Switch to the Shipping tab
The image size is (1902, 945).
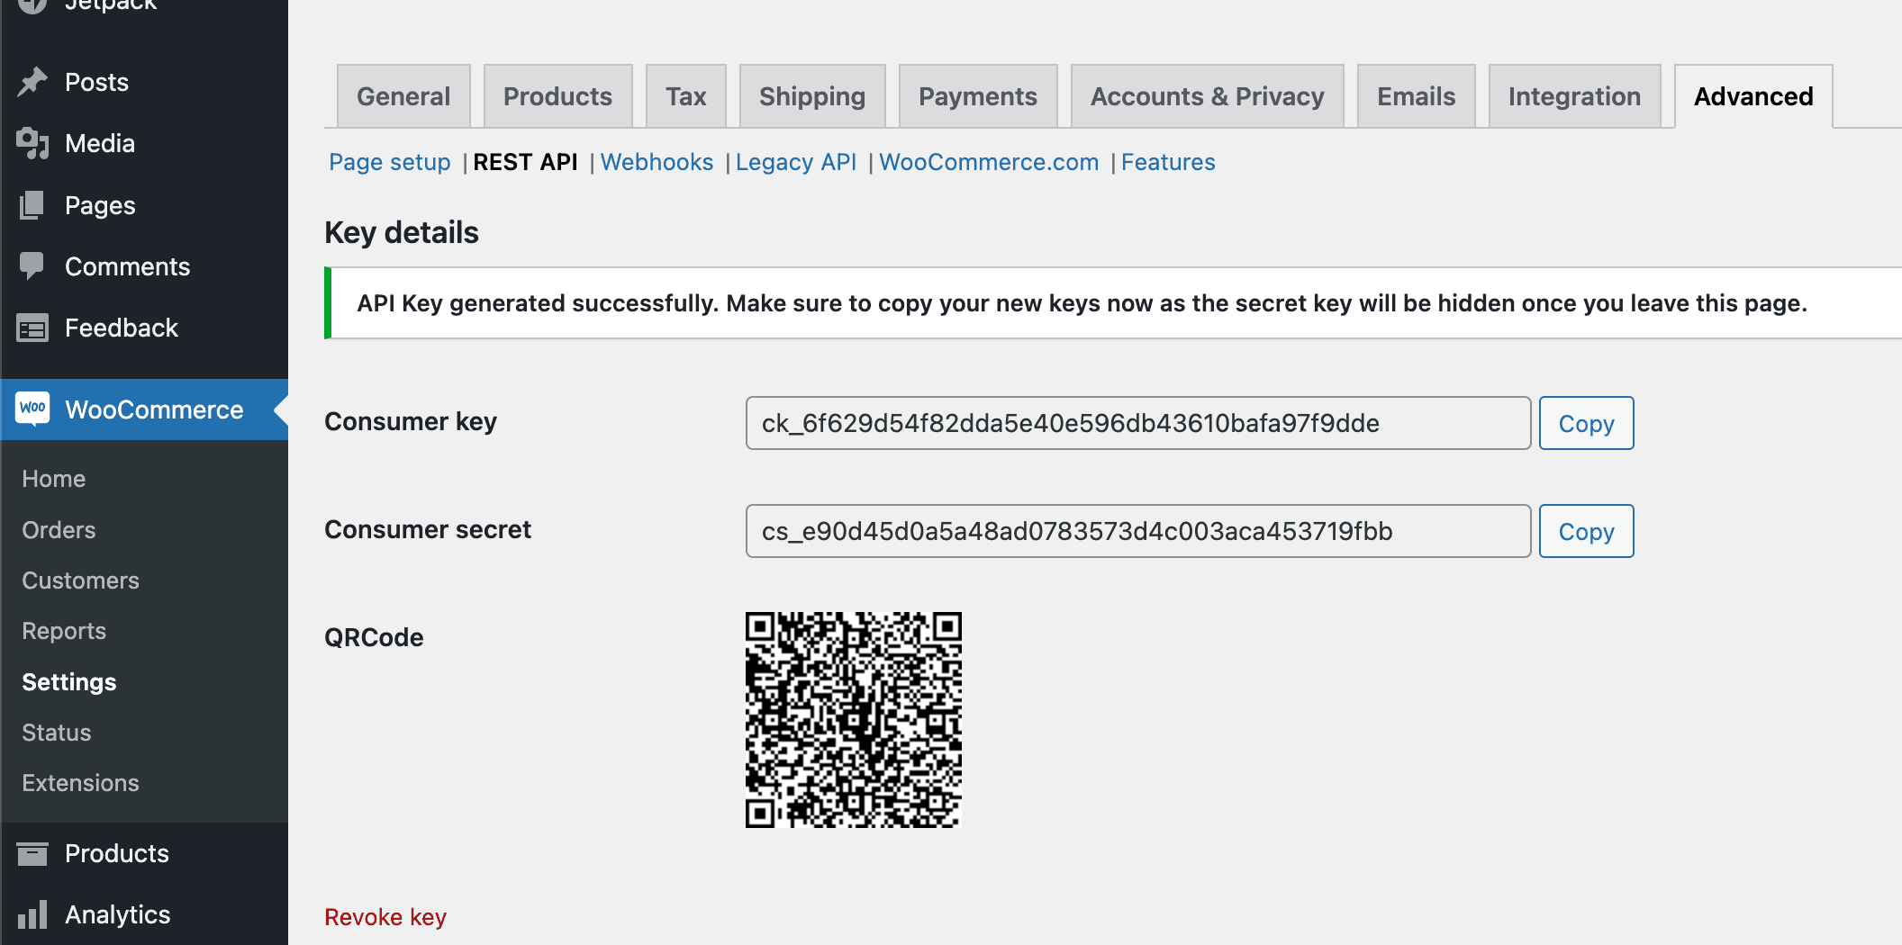[x=811, y=95]
